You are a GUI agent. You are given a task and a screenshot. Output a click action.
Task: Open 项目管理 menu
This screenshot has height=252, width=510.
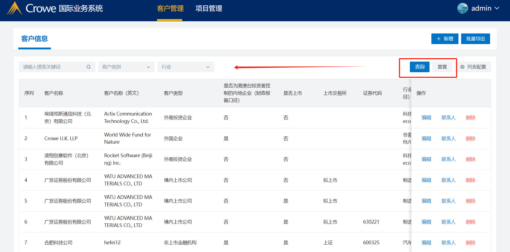209,8
